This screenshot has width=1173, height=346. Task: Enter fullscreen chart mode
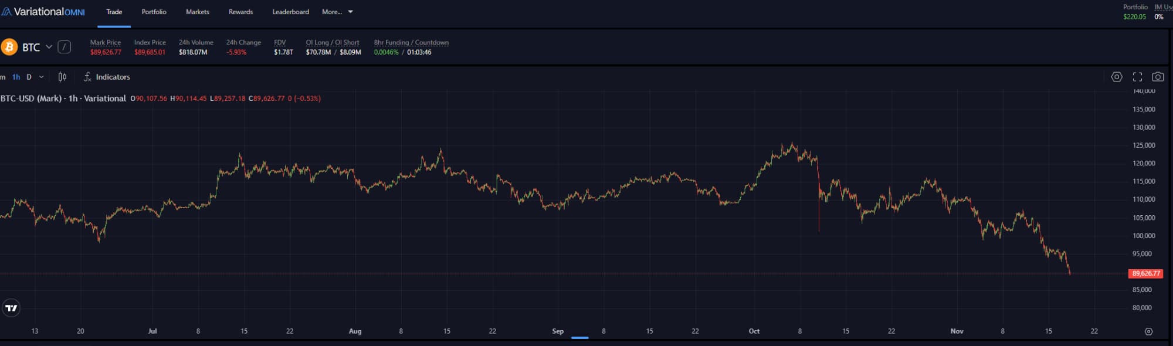[1137, 77]
